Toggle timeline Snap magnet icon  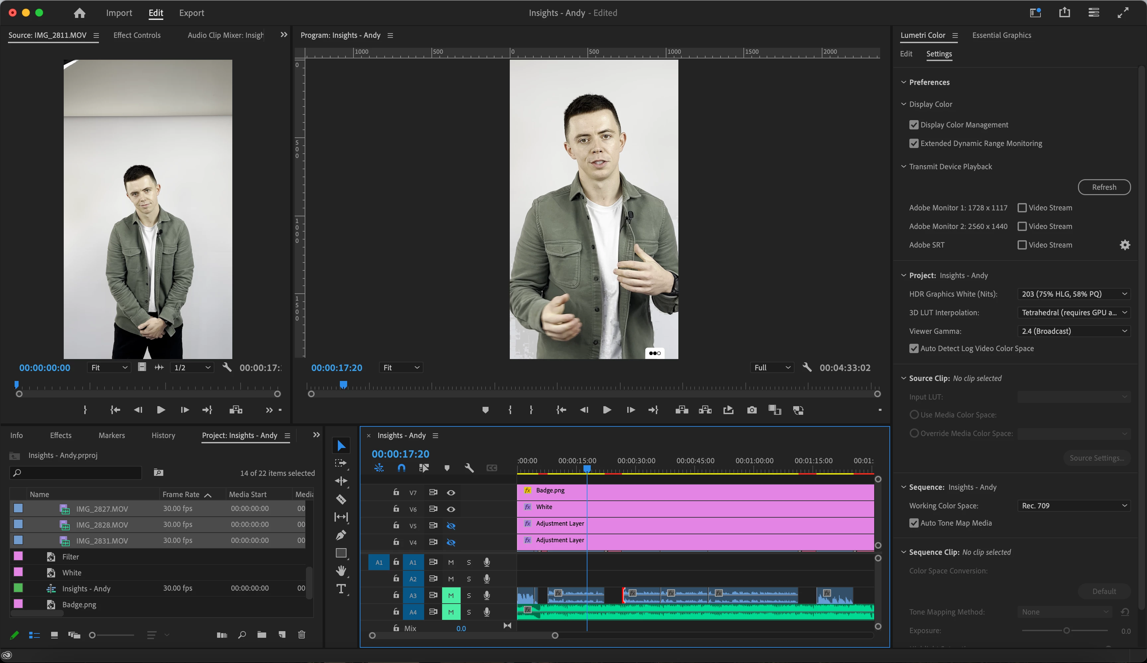pyautogui.click(x=401, y=468)
